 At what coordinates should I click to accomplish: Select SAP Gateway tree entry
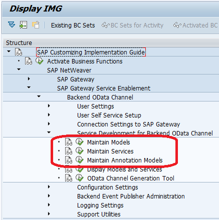click(76, 79)
